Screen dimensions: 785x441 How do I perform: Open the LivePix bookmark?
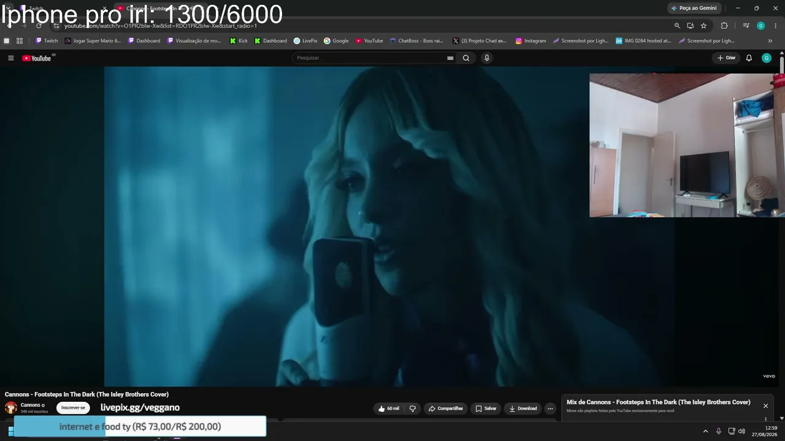tap(305, 41)
